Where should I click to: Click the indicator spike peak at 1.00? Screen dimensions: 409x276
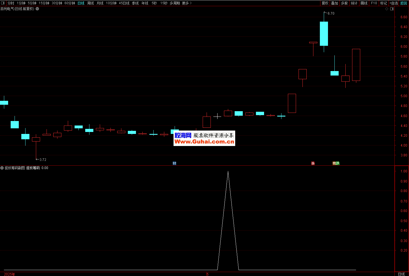pos(228,172)
